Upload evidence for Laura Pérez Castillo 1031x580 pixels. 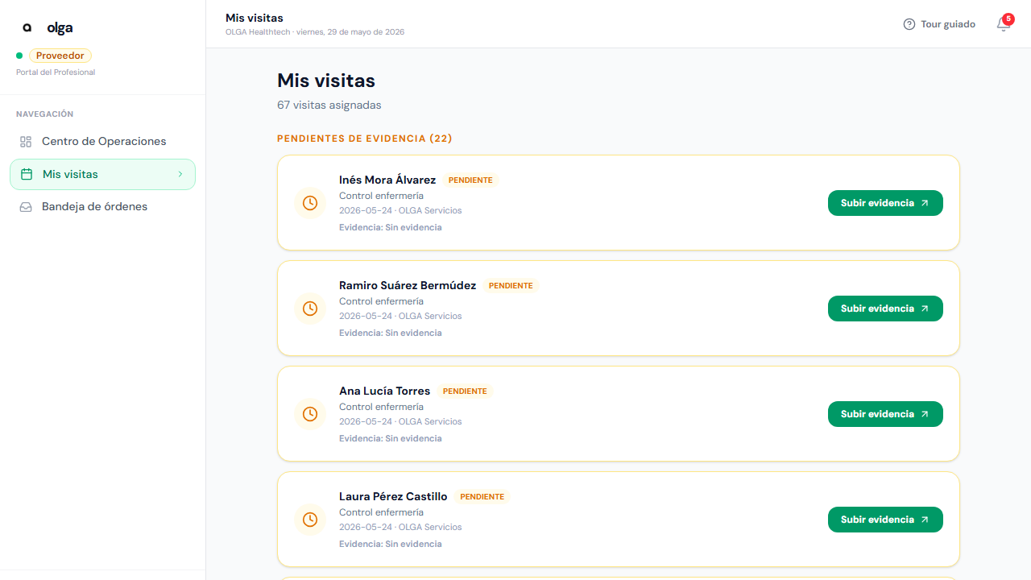point(885,520)
